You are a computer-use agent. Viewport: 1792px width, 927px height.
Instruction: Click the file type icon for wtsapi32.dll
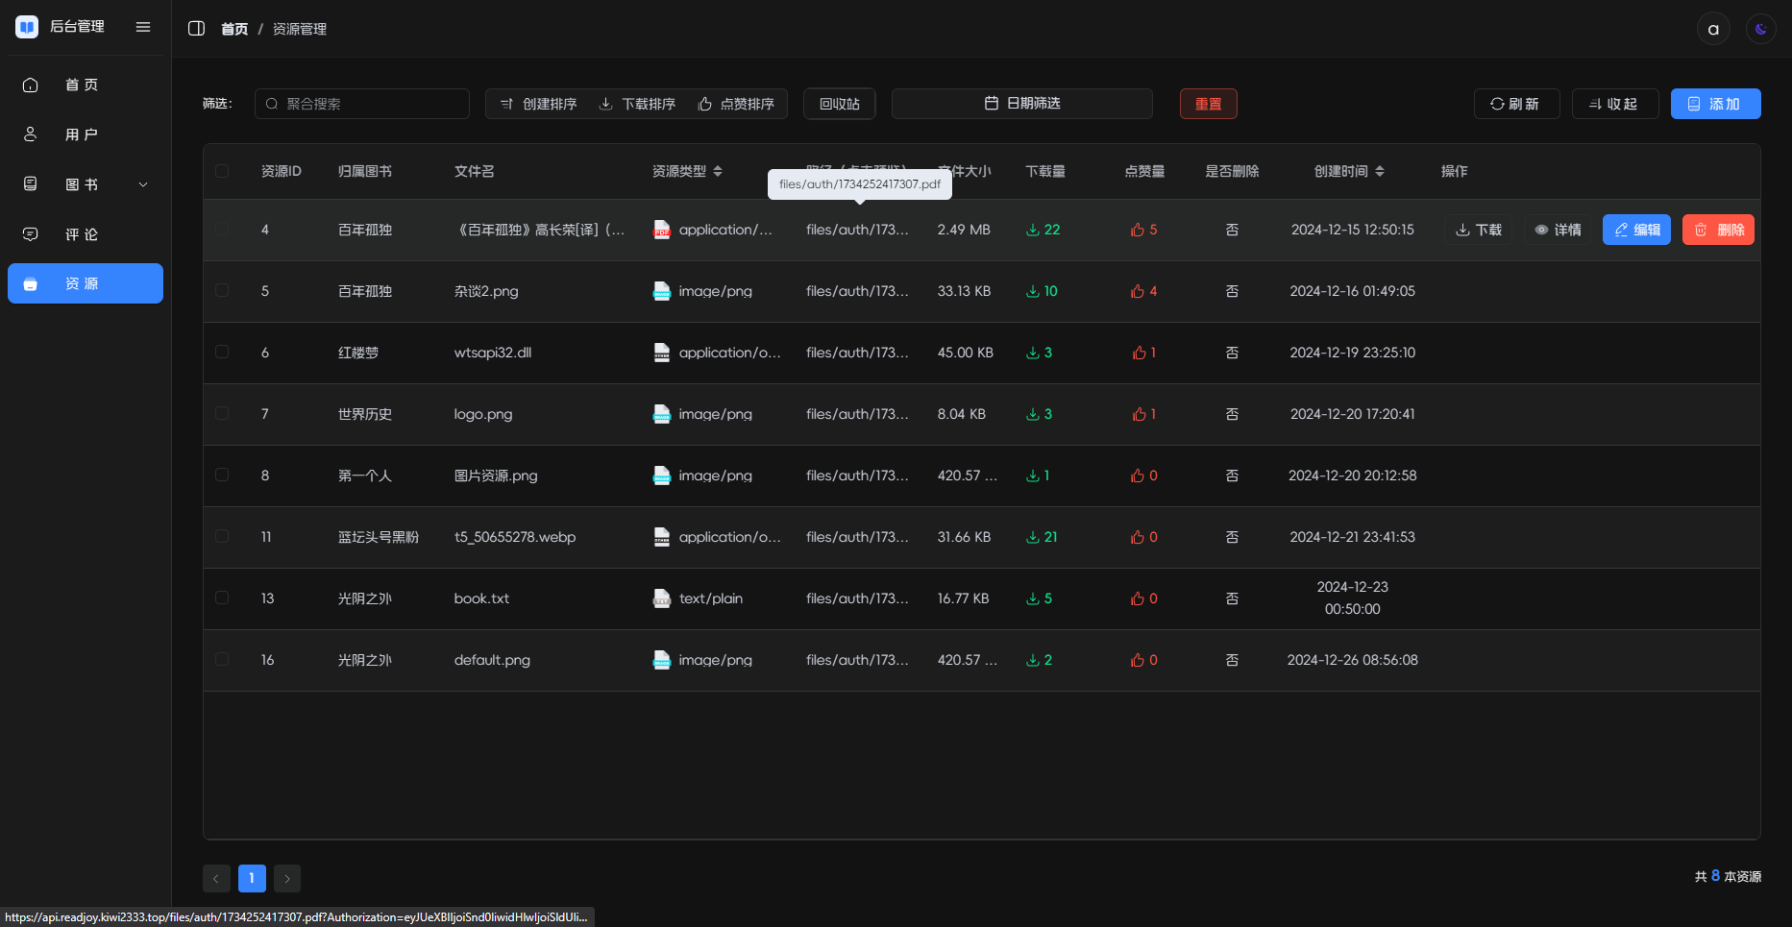click(662, 353)
